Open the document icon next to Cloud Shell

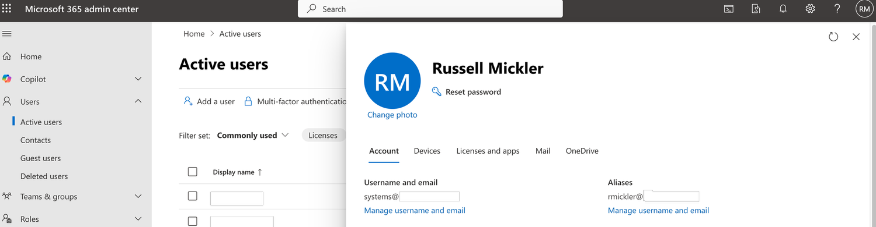click(756, 9)
